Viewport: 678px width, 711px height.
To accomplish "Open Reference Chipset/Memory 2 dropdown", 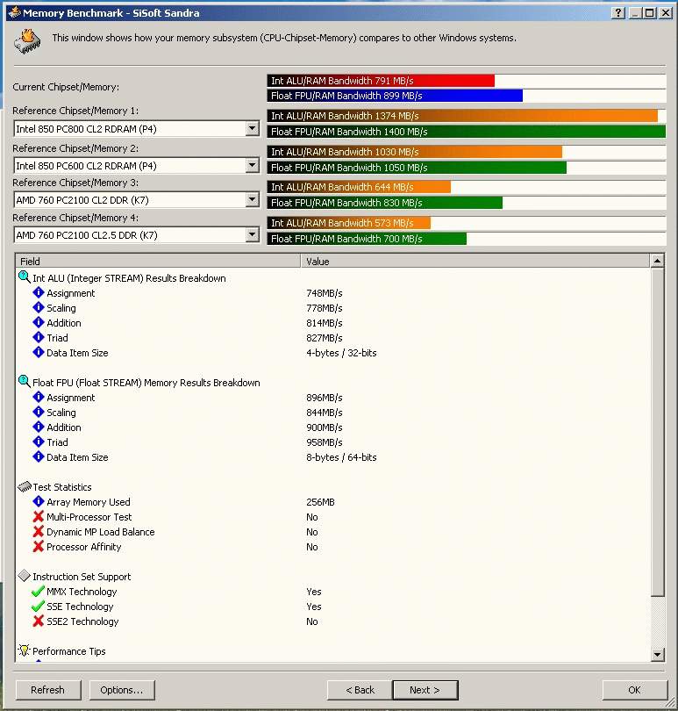I will click(252, 165).
